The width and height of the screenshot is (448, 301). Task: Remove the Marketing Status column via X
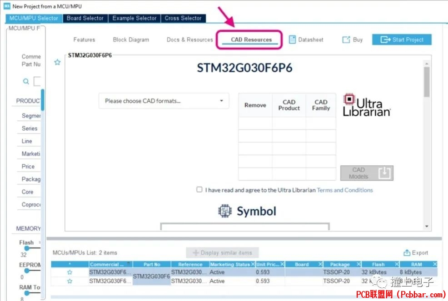[253, 264]
